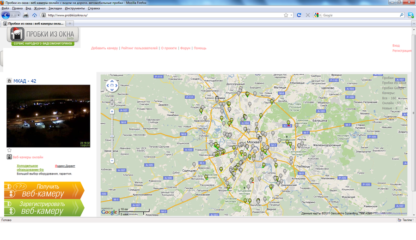The width and height of the screenshot is (416, 240).
Task: Open the back/forward history dropdown arrow
Action: (x=18, y=15)
